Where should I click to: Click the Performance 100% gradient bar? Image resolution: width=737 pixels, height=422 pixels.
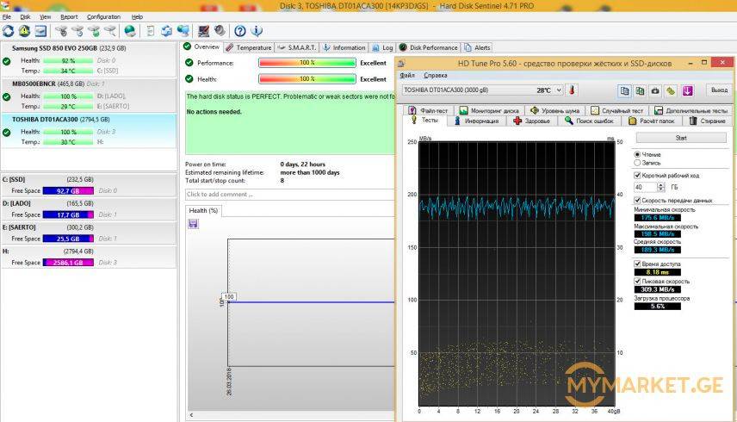point(307,63)
